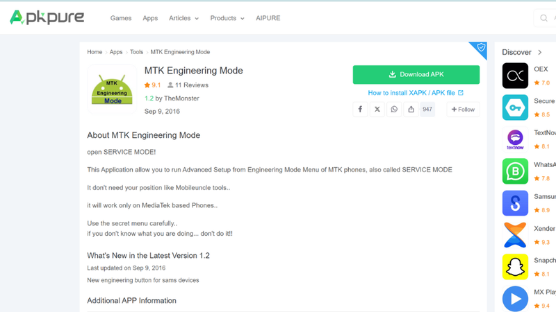
Task: Share on Facebook icon
Action: click(360, 110)
